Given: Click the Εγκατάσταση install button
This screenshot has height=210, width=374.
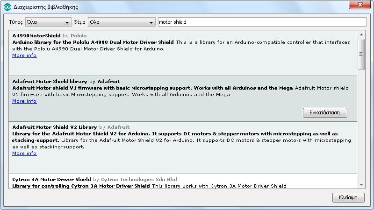Looking at the screenshot, I should pos(325,112).
